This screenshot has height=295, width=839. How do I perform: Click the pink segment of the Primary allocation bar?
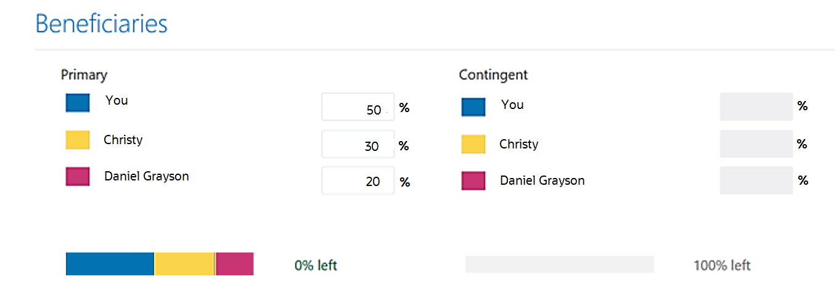(235, 264)
